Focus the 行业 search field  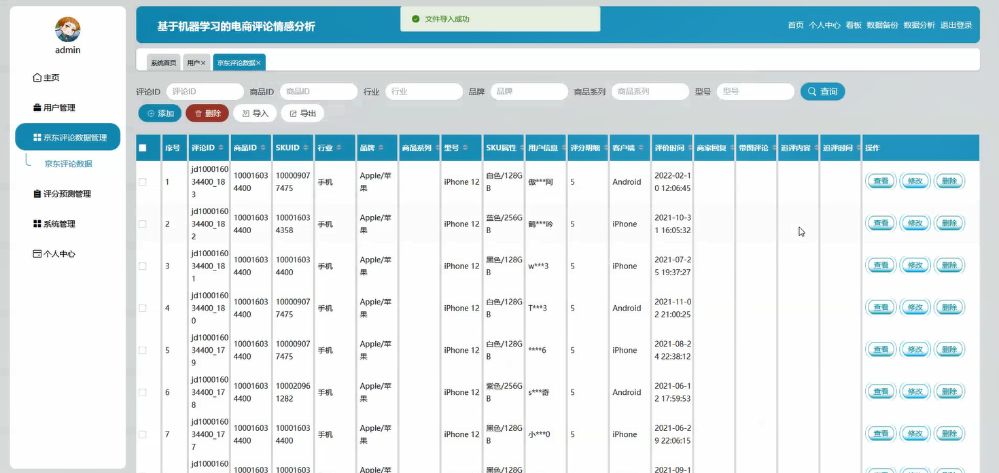pos(424,91)
